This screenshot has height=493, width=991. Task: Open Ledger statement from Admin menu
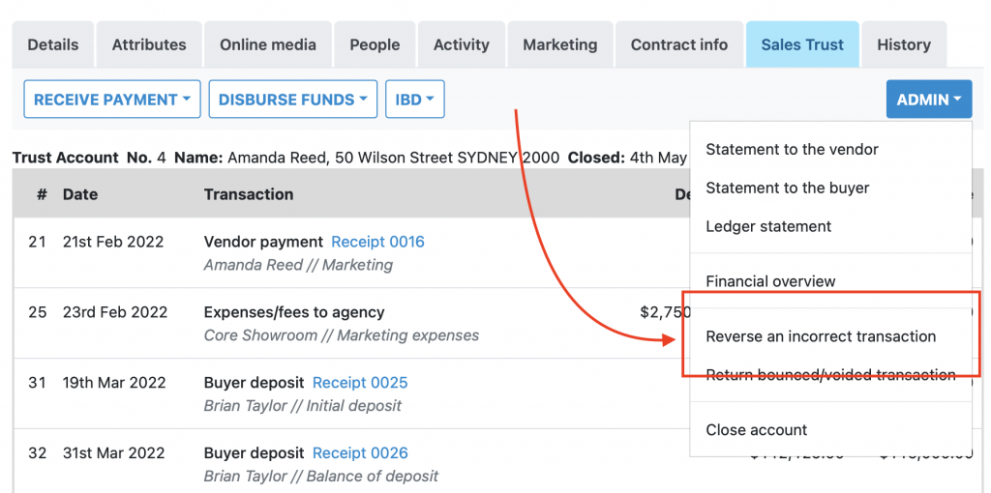pos(768,227)
